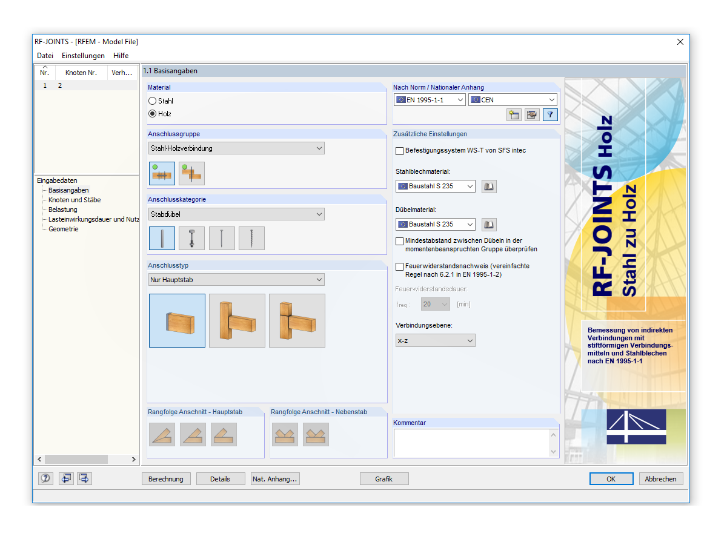727x545 pixels.
Task: Select the main member only connection thumbnail
Action: (x=177, y=320)
